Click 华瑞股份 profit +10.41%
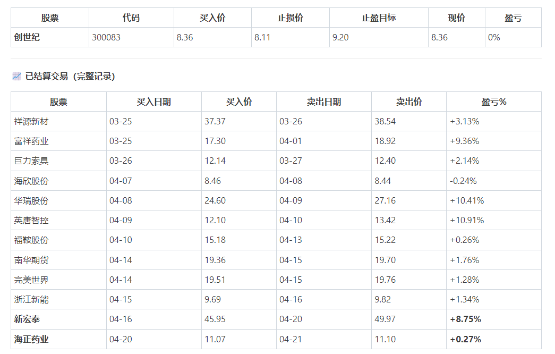This screenshot has height=354, width=555. pyautogui.click(x=467, y=200)
